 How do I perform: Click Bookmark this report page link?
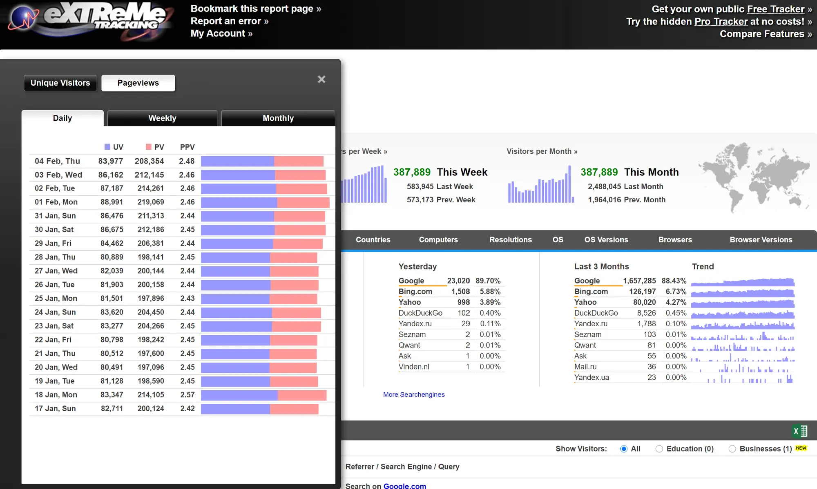(256, 9)
